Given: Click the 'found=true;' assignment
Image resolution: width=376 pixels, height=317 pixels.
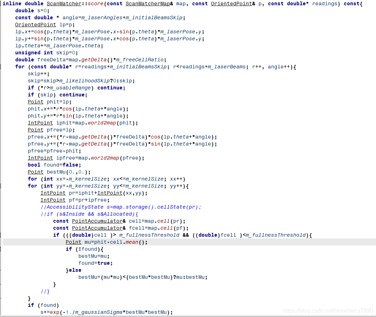Looking at the screenshot, I should [x=95, y=263].
